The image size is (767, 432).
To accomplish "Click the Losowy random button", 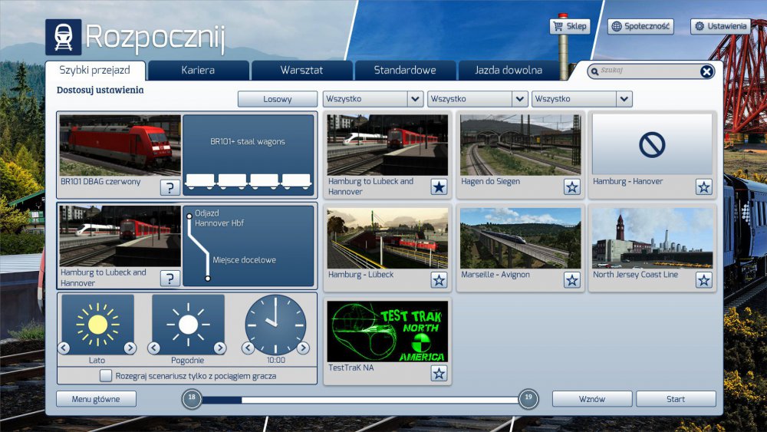I will [277, 99].
